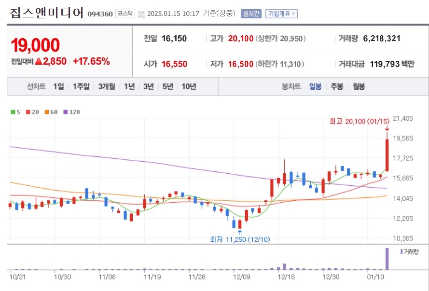
Task: Click the red up-triangle next to 2,850
Action: [x=39, y=61]
